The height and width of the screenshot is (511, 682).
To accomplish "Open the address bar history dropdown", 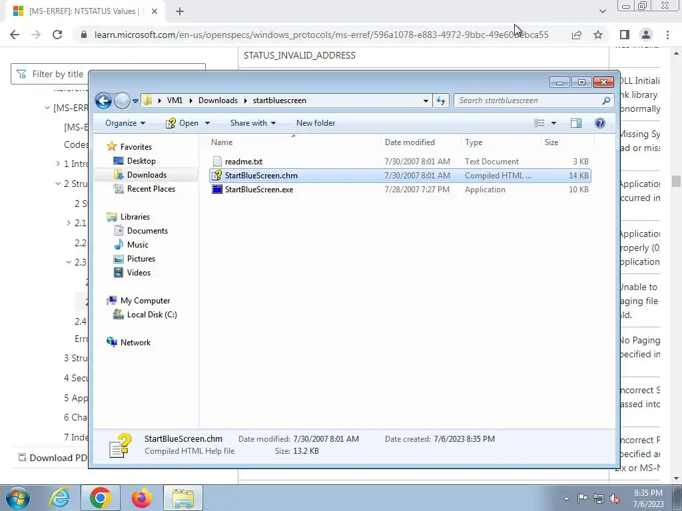I will 426,101.
